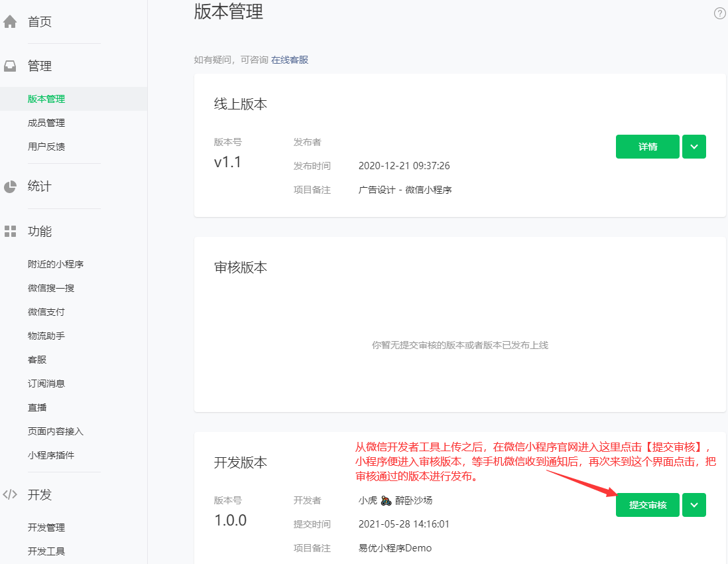
Task: Open the 在线客服 support link
Action: (290, 59)
